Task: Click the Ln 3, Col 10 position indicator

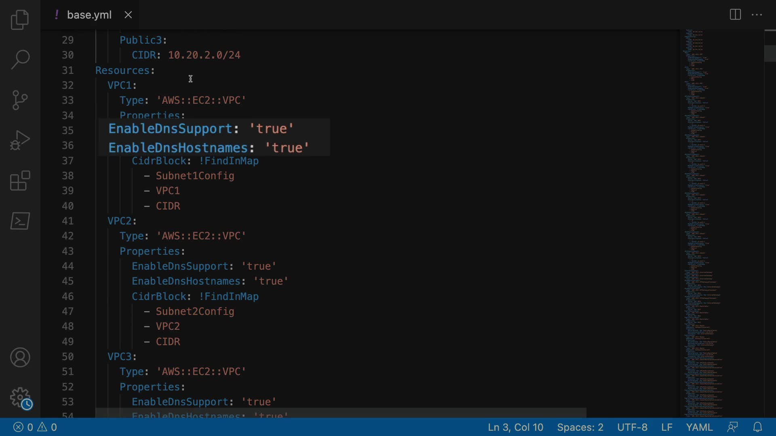Action: coord(515,427)
